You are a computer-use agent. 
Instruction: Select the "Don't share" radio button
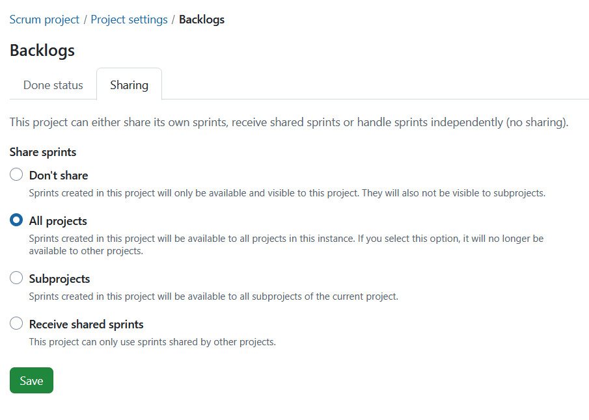click(16, 174)
